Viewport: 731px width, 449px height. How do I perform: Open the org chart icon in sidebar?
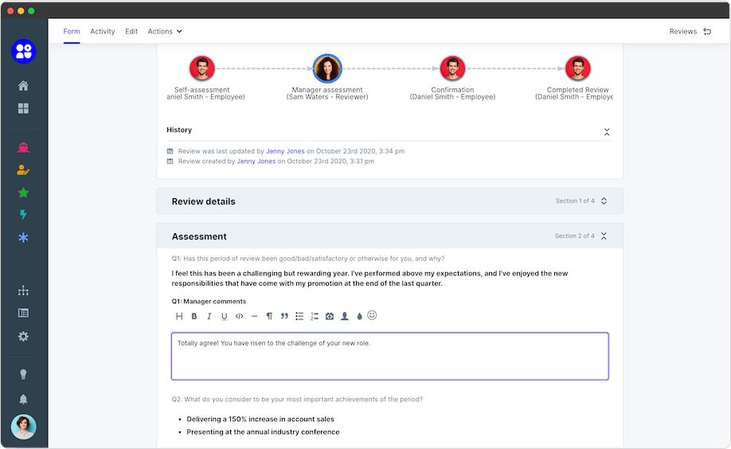[23, 291]
